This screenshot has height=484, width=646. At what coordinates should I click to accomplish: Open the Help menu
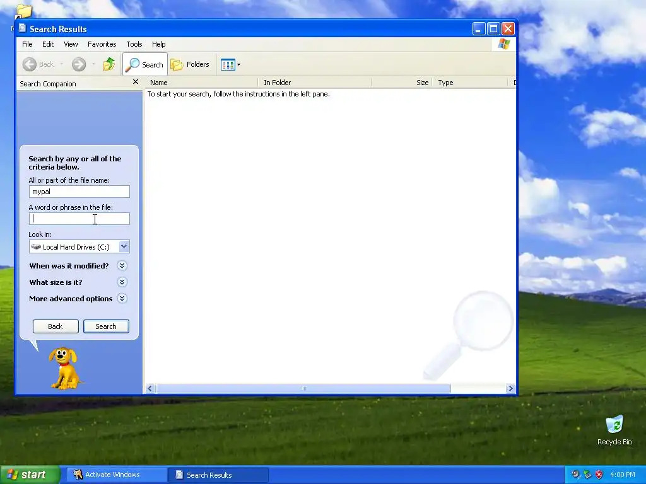[x=158, y=44]
